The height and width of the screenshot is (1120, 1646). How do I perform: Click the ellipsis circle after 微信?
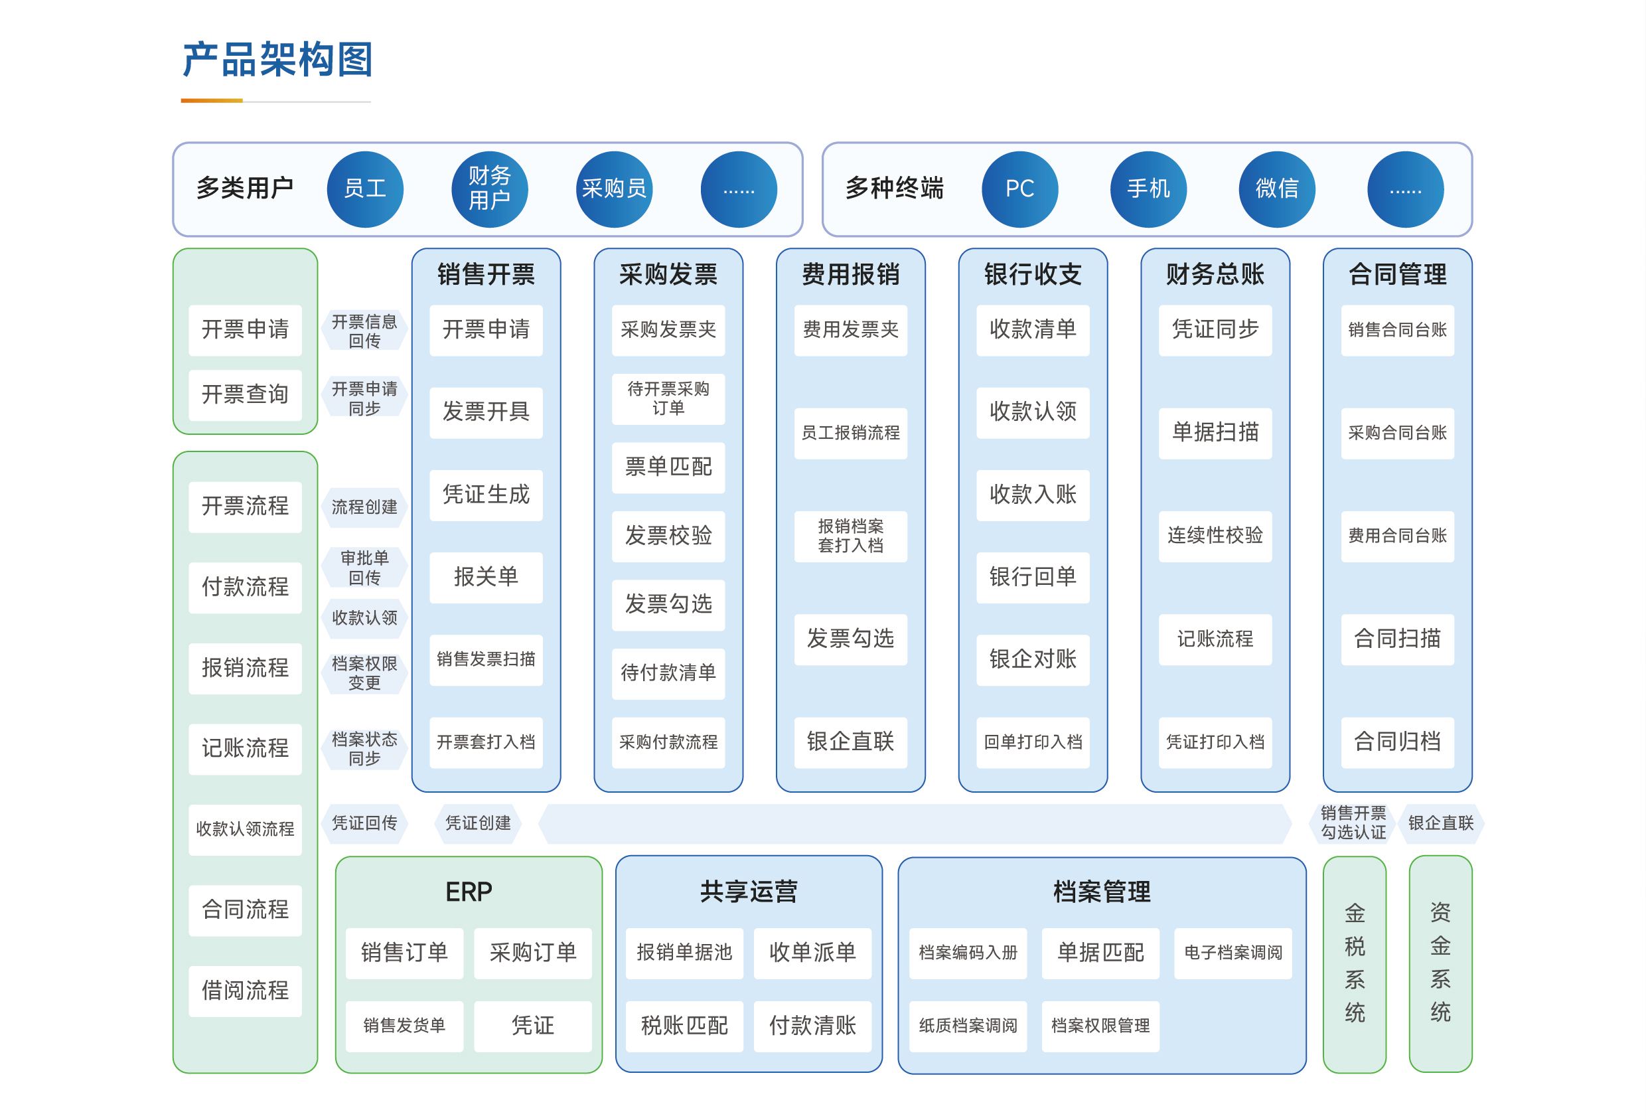tap(1405, 189)
